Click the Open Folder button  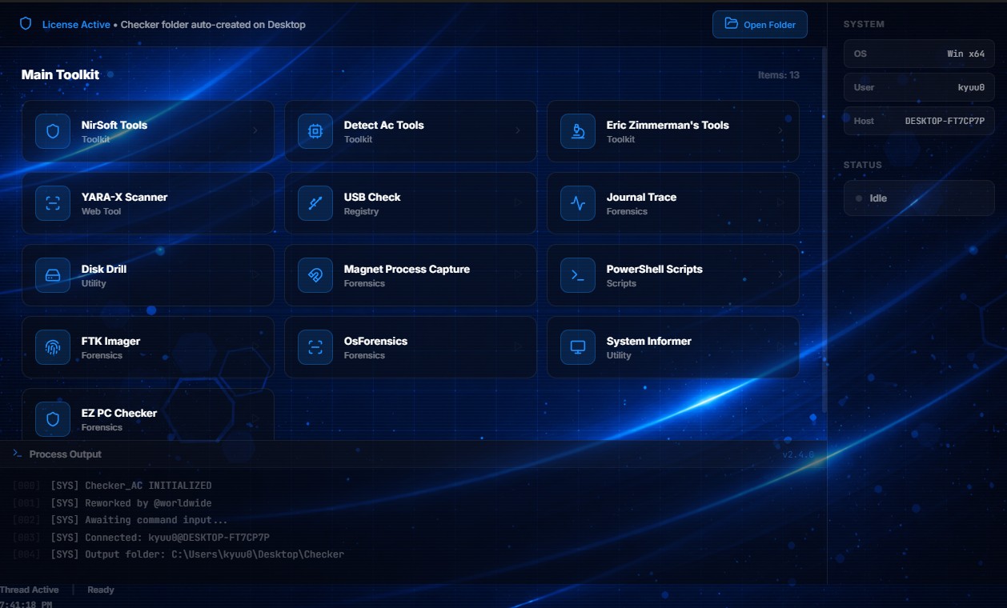(760, 24)
